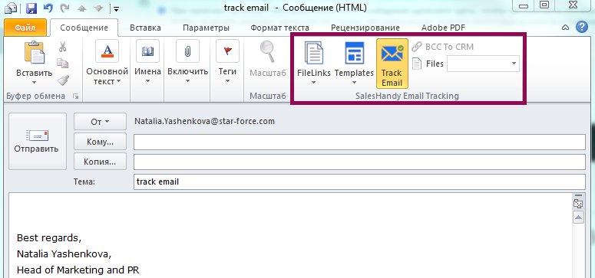Switch to the Параметры ribbon tab
This screenshot has width=595, height=278.
(206, 28)
